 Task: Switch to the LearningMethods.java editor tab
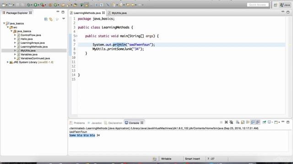click(87, 13)
